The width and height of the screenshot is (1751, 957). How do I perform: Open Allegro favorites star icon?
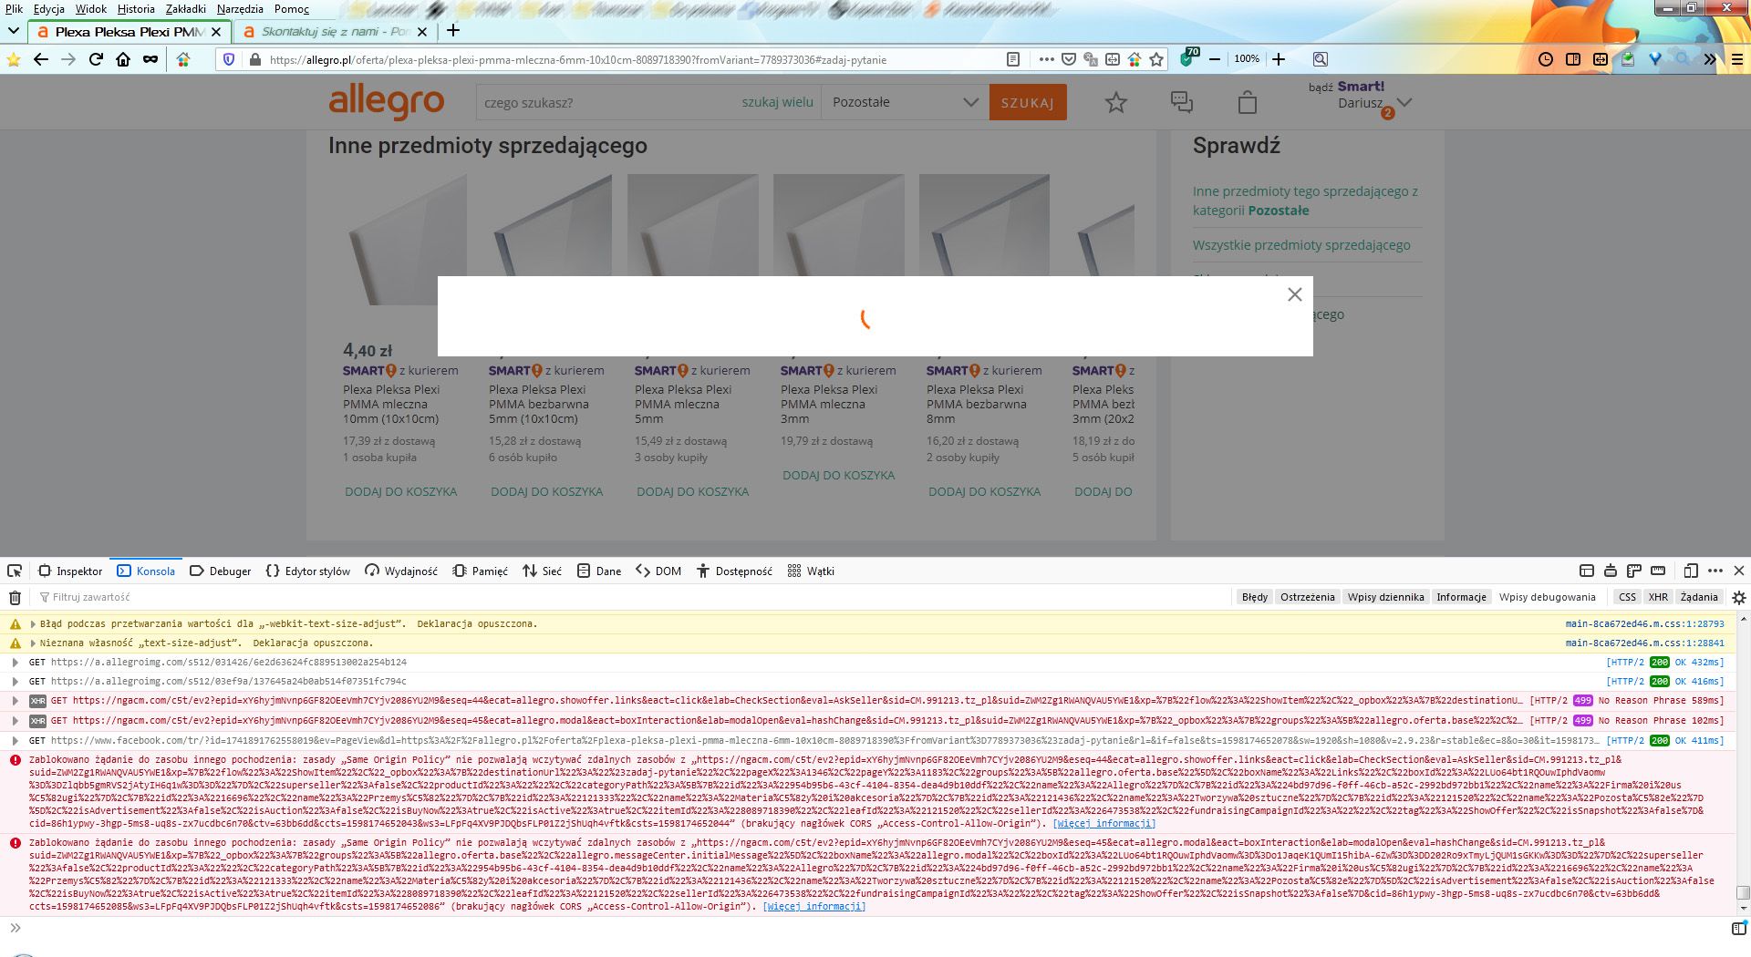1115,103
